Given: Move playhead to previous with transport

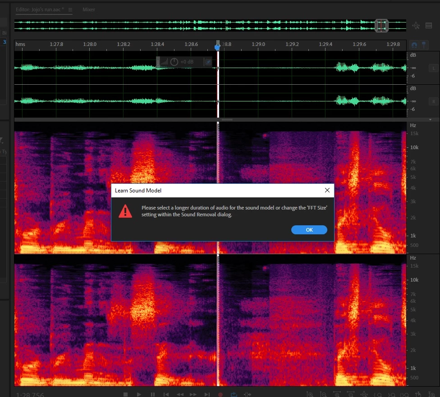Looking at the screenshot, I should (x=166, y=394).
